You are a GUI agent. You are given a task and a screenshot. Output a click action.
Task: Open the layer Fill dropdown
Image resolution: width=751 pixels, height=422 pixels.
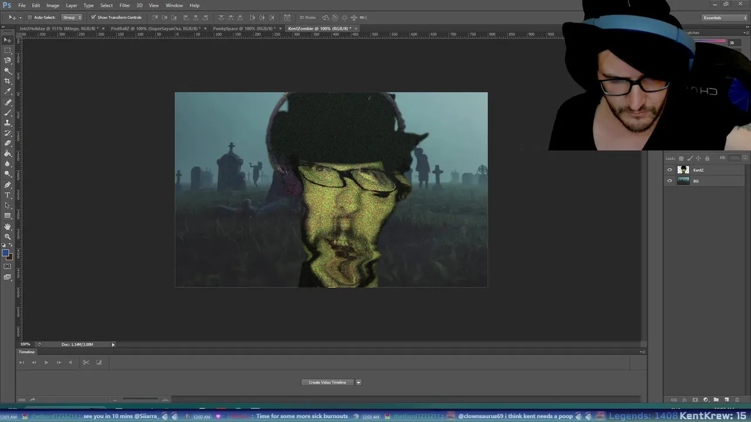pos(745,158)
